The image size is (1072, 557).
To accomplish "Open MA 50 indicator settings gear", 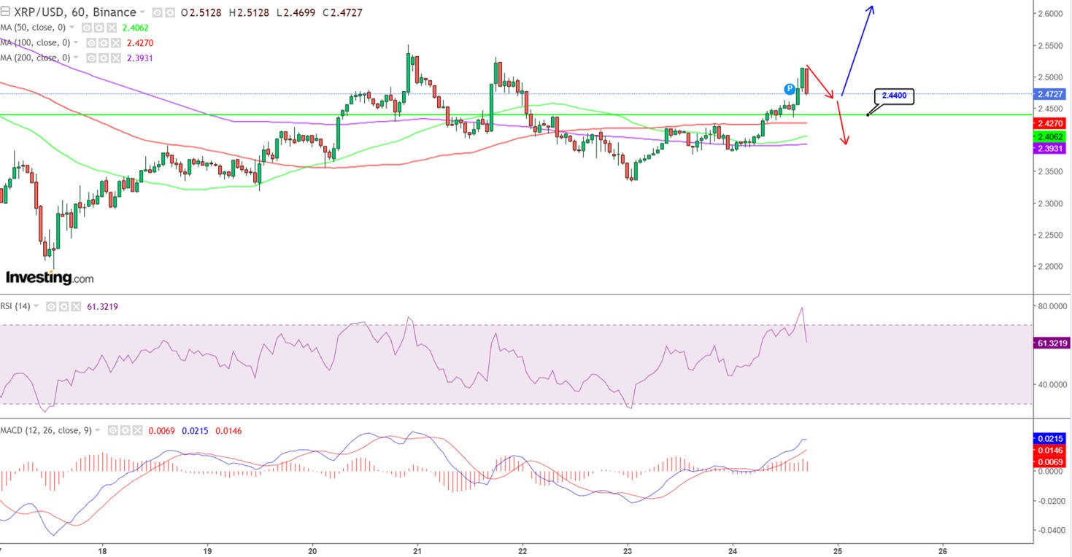I will [99, 28].
